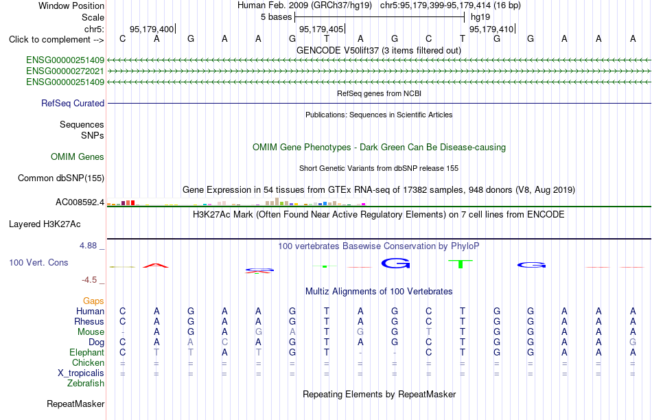The height and width of the screenshot is (420, 652).
Task: Click the Scale label
Action: click(93, 17)
